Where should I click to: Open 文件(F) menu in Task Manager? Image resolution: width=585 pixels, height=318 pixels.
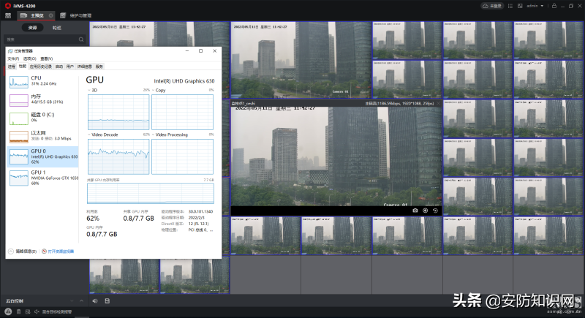(13, 59)
